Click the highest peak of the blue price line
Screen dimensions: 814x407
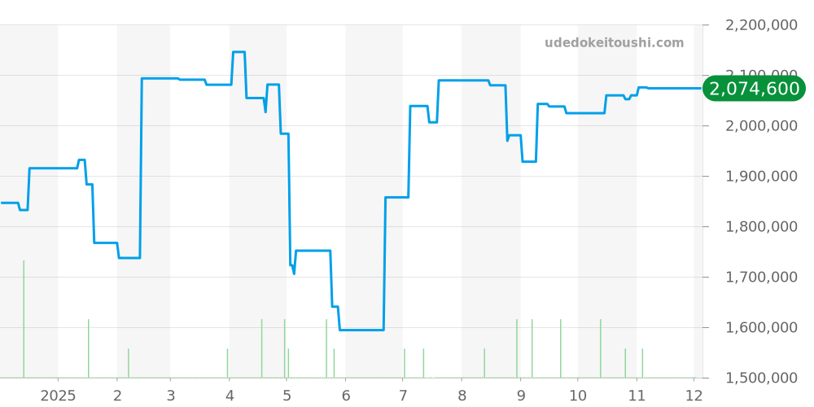pos(239,52)
